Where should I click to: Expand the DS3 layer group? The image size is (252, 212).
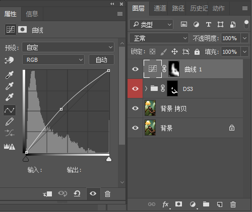point(146,88)
